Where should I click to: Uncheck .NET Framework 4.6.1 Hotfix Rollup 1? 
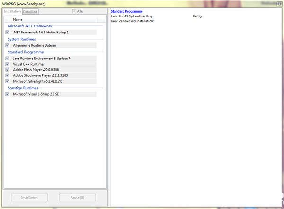pos(7,32)
